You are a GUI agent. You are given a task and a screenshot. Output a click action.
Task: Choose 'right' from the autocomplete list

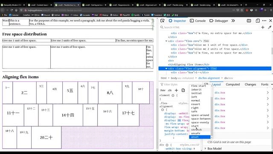[x=200, y=108]
